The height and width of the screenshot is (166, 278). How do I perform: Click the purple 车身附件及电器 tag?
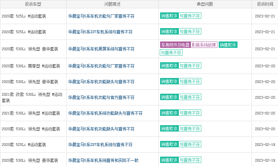(x=176, y=45)
